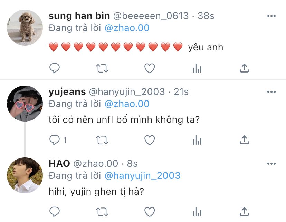View analytics of sung han bin's tweet
286x222 pixels.
click(x=197, y=68)
